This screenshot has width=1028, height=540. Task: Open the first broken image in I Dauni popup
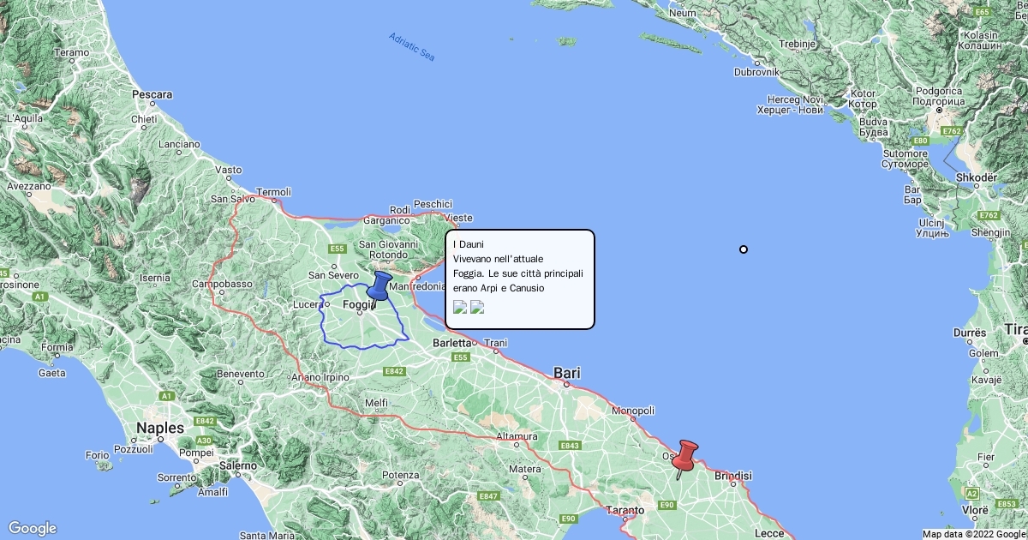click(460, 308)
